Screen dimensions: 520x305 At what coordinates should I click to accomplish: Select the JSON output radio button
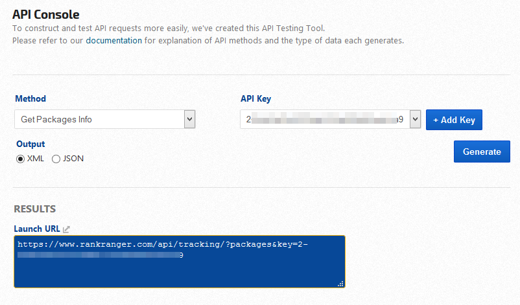56,159
